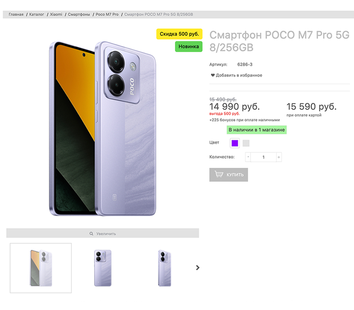
Task: Open the Главная breadcrumb link
Action: 16,15
